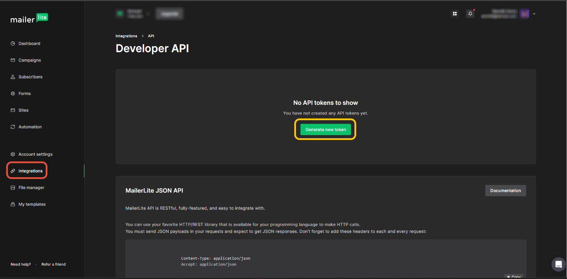Open the My templates menu item
Screen dimensions: 567x279
coord(32,204)
